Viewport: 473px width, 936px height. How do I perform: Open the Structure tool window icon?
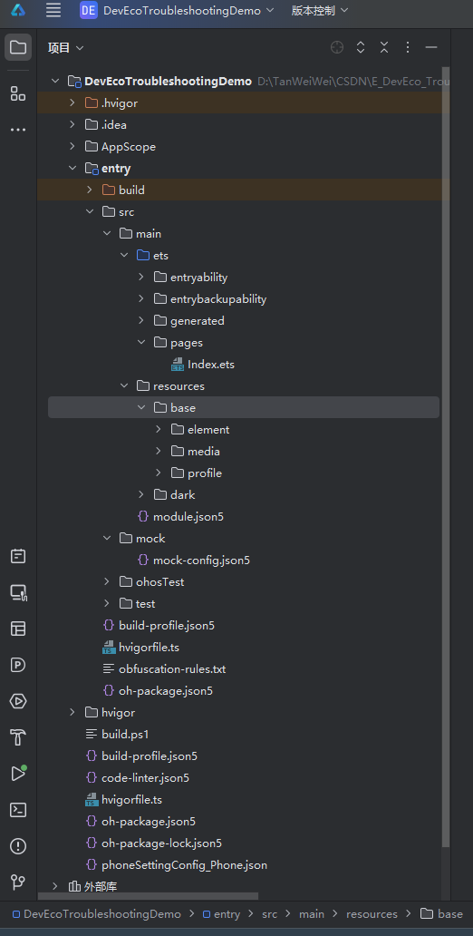tap(18, 93)
